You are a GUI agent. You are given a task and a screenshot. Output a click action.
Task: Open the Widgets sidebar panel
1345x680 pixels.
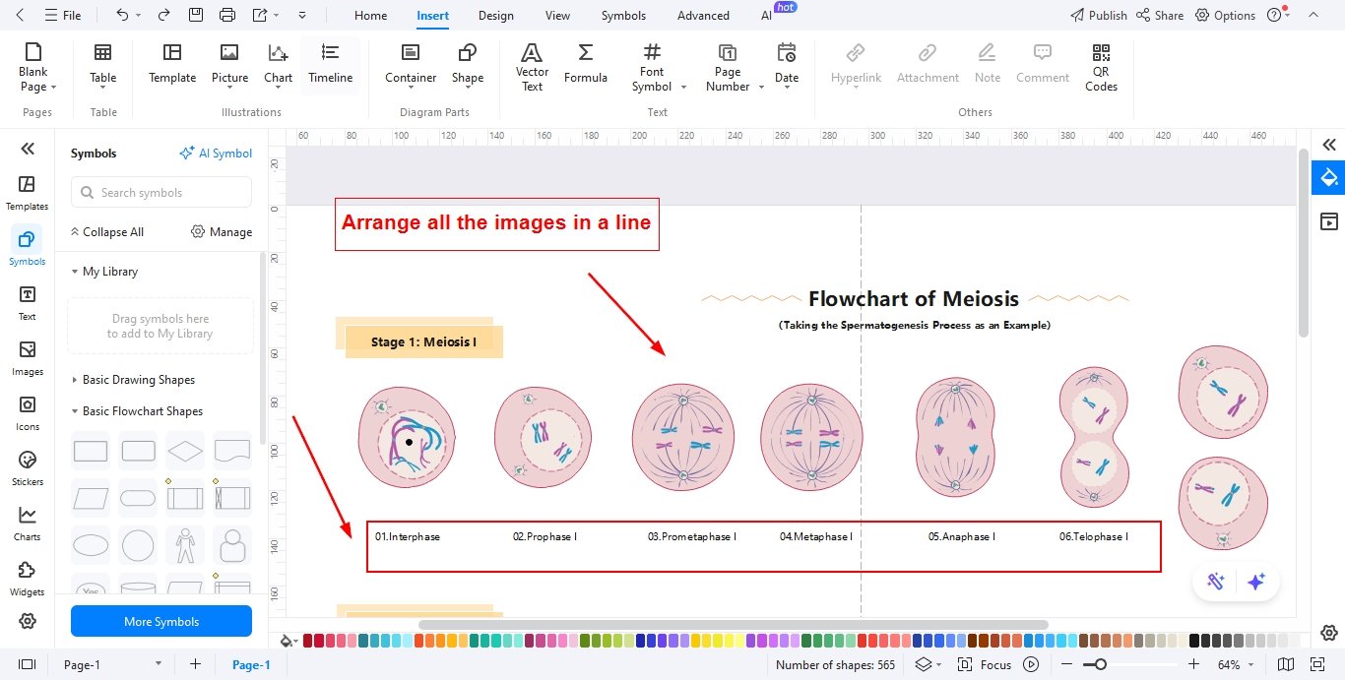28,579
